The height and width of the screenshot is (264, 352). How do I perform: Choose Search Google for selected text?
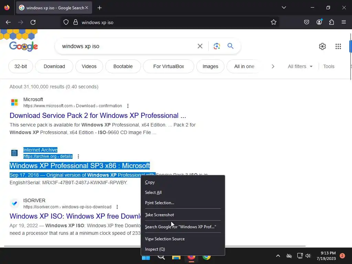[x=183, y=227]
